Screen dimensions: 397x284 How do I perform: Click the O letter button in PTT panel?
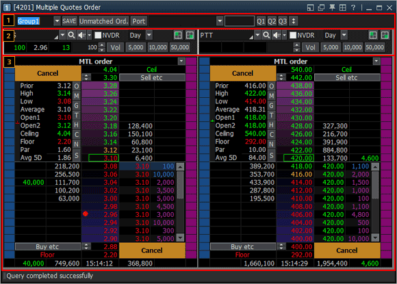pyautogui.click(x=271, y=86)
